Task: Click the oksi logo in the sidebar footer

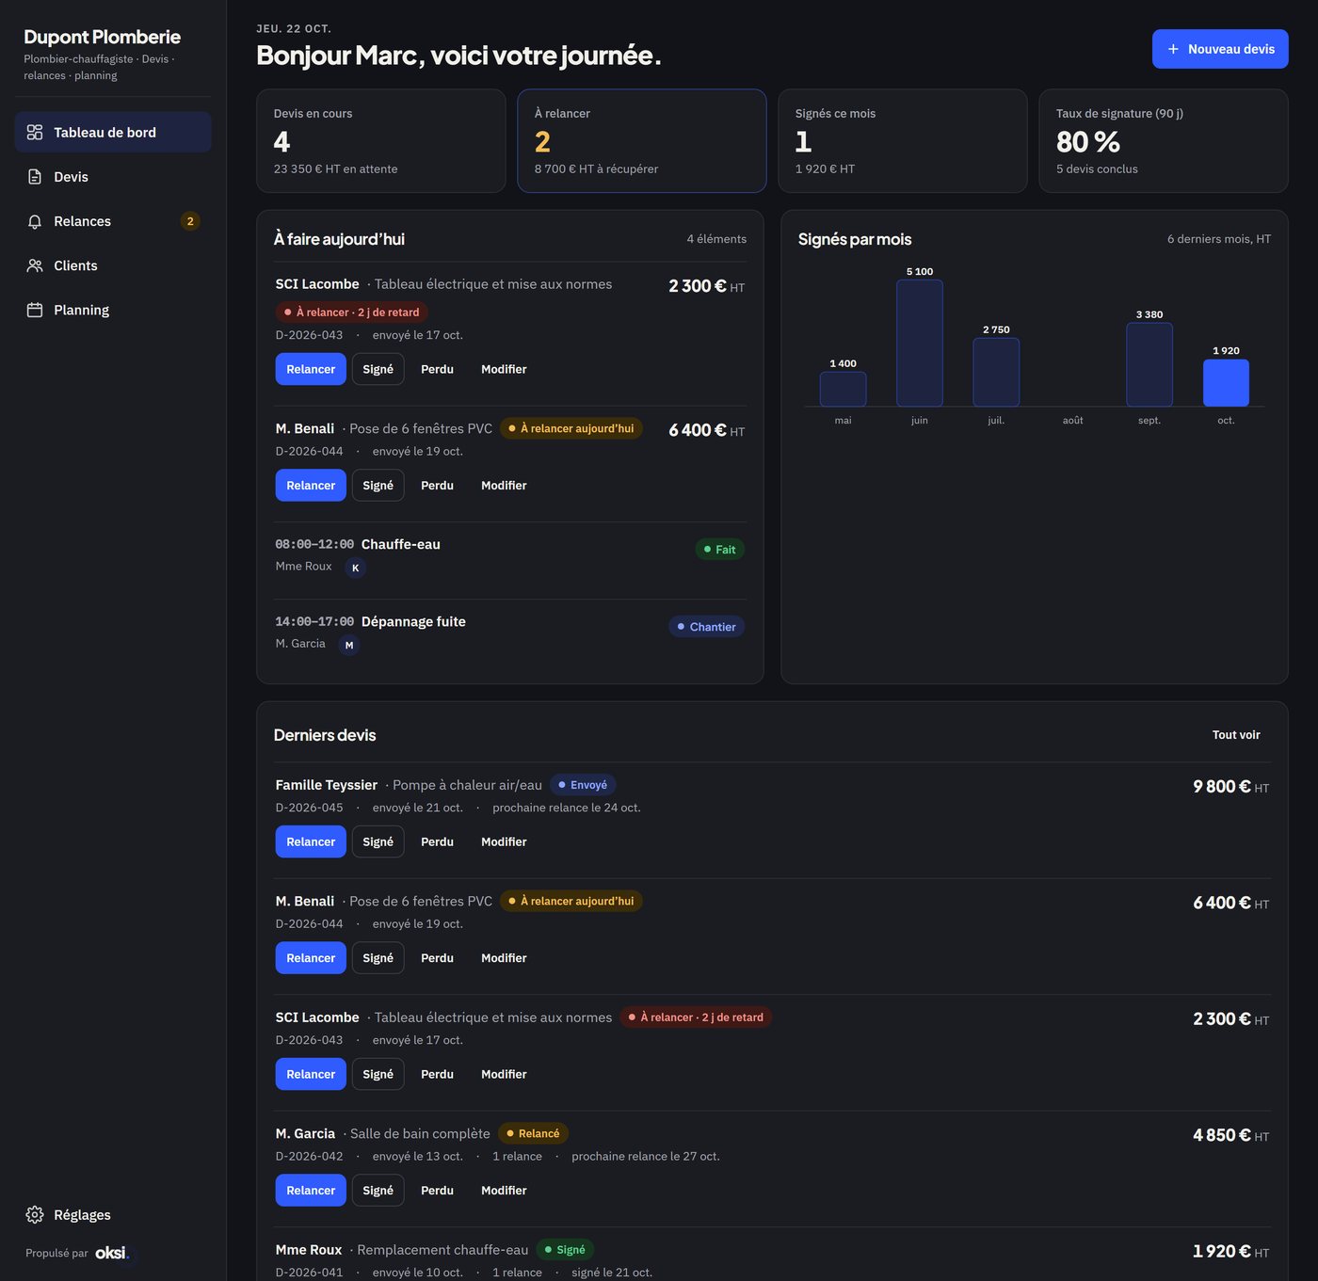Action: click(x=112, y=1253)
